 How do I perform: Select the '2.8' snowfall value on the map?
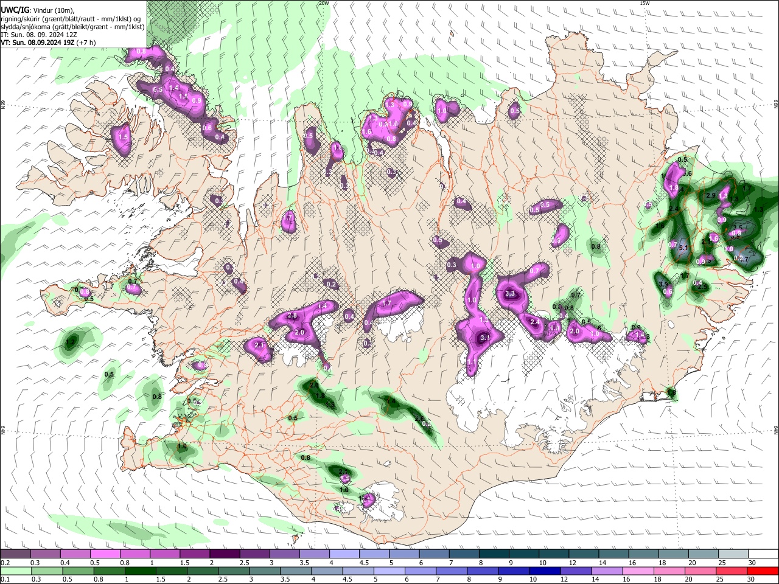pos(292,316)
